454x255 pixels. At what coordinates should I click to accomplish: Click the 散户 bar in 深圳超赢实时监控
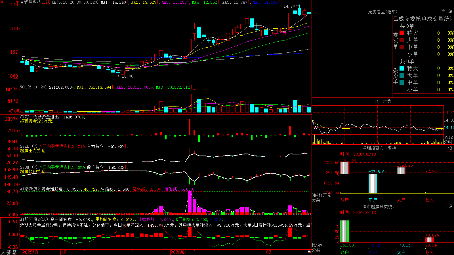point(344,168)
